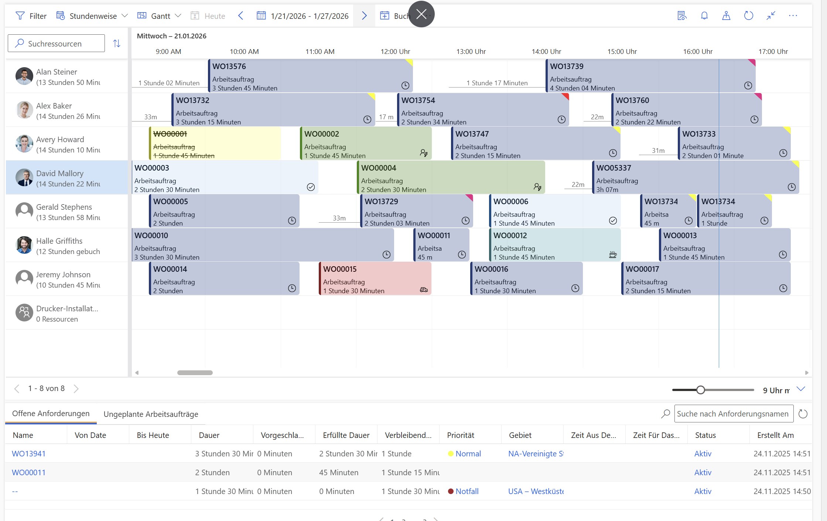Viewport: 827px width, 521px height.
Task: Select the Offene Anforderungen tab
Action: click(51, 414)
